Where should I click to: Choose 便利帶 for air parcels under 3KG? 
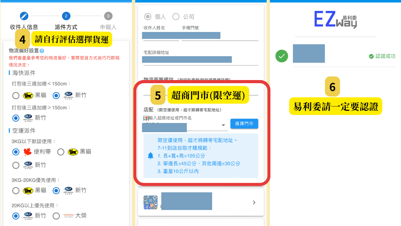tap(16, 152)
